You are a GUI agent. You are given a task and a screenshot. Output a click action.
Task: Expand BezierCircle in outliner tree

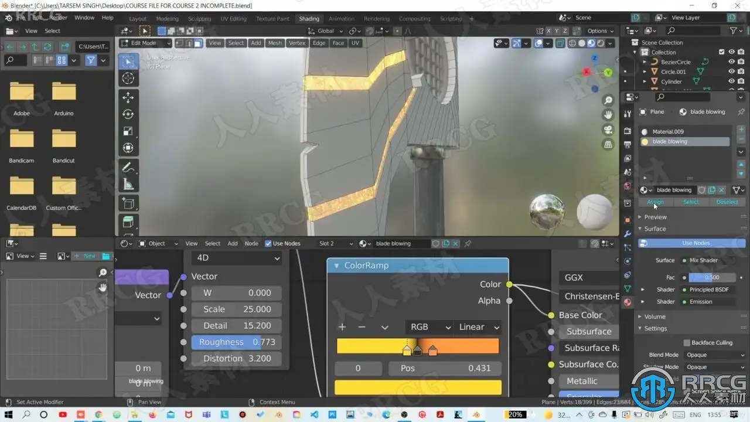click(645, 62)
